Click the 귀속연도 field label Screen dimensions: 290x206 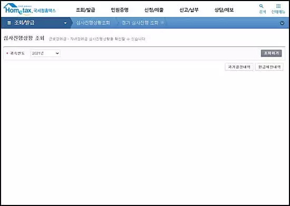coord(17,53)
